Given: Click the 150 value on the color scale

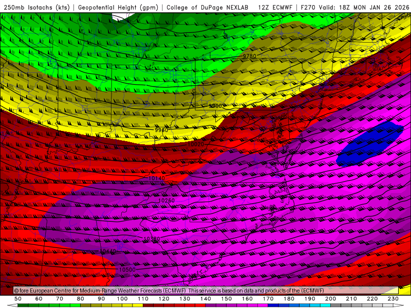Looking at the screenshot, I should pyautogui.click(x=227, y=299).
